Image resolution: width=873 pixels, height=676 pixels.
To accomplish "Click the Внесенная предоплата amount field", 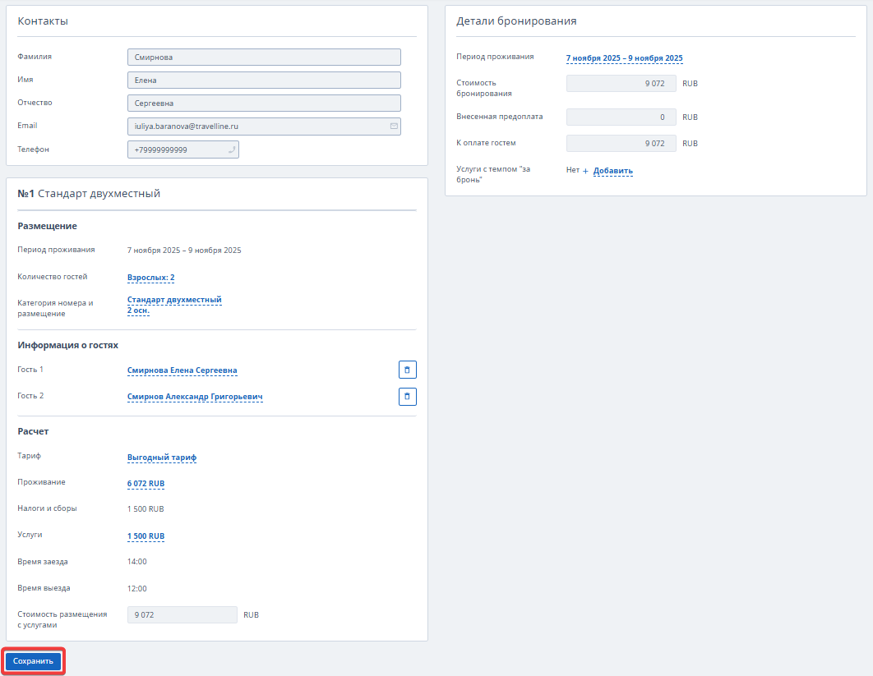I will click(621, 117).
